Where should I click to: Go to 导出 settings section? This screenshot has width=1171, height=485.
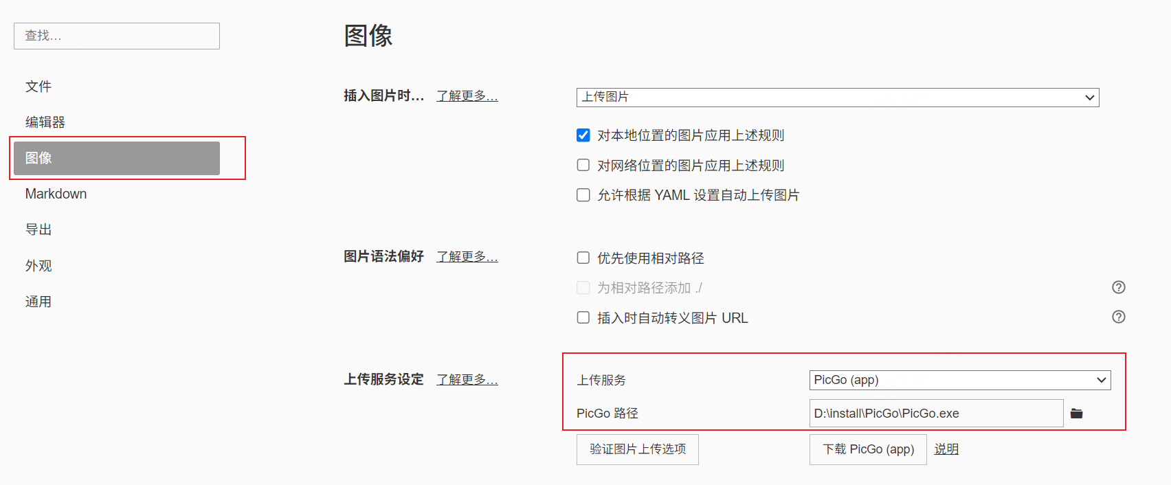pyautogui.click(x=38, y=229)
